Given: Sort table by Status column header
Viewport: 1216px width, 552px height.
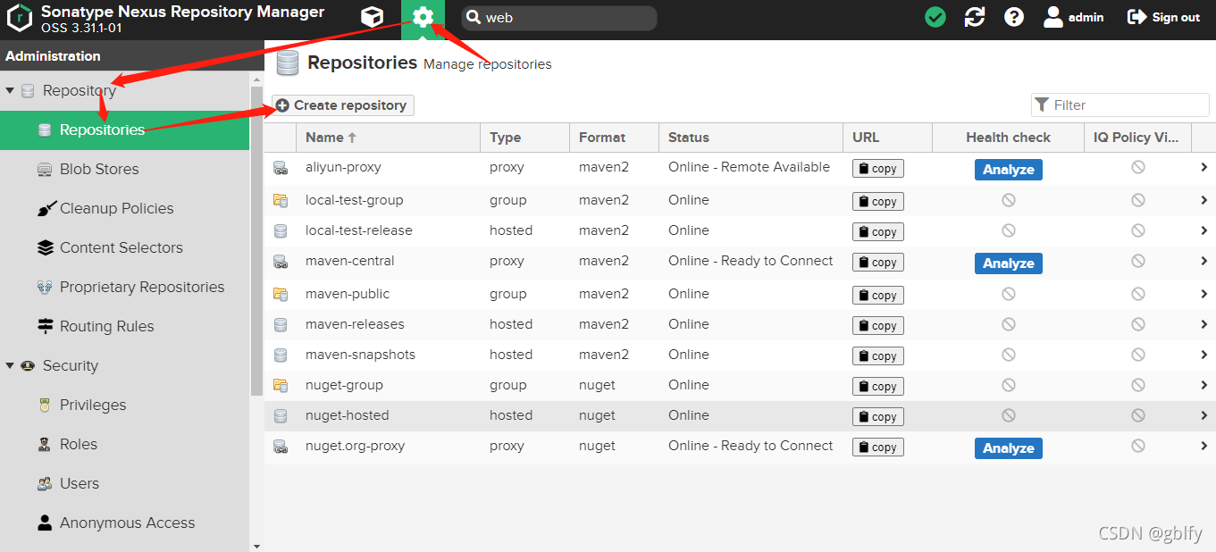Looking at the screenshot, I should pyautogui.click(x=751, y=138).
